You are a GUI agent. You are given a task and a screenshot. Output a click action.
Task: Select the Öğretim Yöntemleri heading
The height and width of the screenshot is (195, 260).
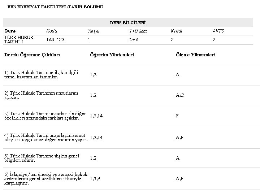pos(112,55)
